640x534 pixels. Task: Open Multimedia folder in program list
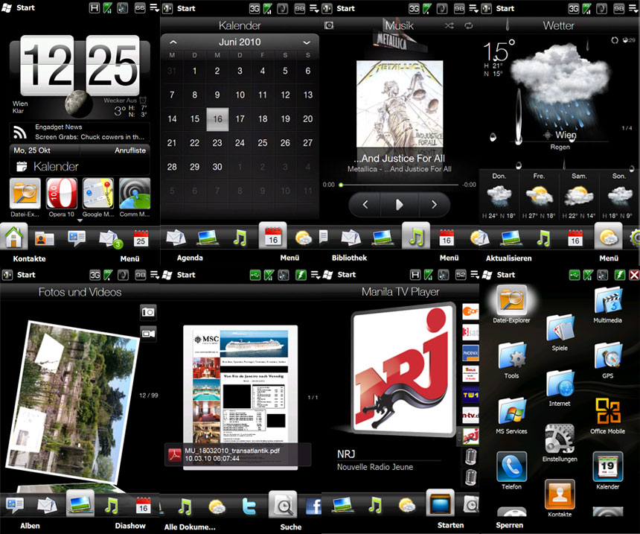(x=608, y=305)
